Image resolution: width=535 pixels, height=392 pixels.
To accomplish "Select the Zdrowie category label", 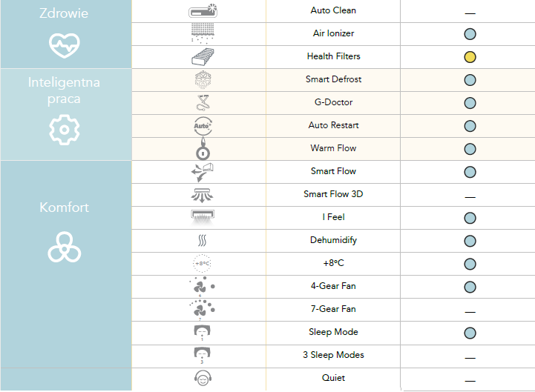I will coord(64,13).
